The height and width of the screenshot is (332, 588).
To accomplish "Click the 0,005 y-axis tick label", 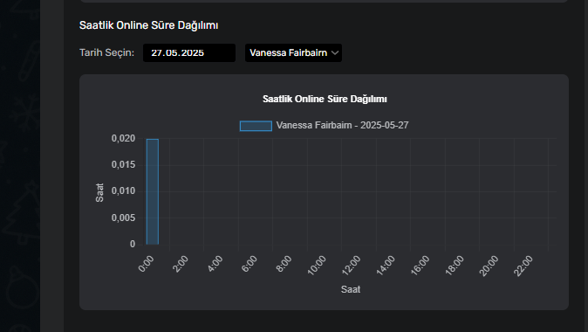I will click(123, 218).
